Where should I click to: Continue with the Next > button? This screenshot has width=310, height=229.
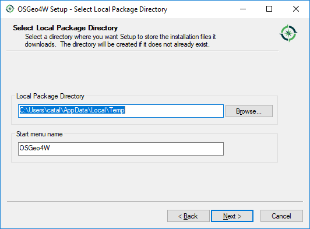(232, 216)
